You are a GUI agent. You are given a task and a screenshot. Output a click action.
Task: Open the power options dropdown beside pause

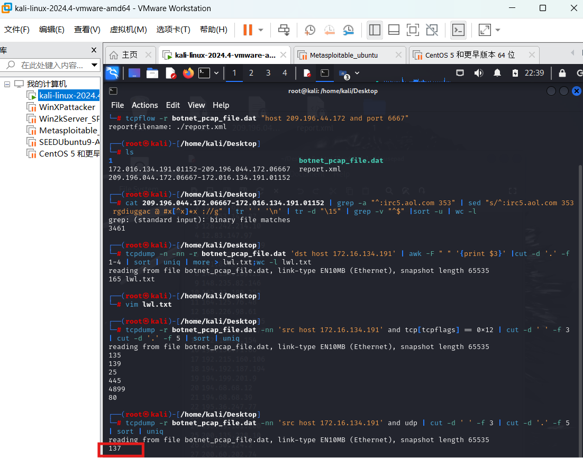(x=261, y=30)
